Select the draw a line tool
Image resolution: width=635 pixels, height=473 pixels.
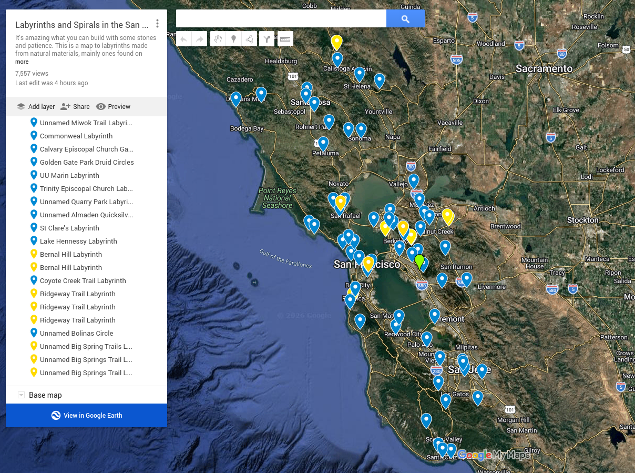pyautogui.click(x=250, y=39)
